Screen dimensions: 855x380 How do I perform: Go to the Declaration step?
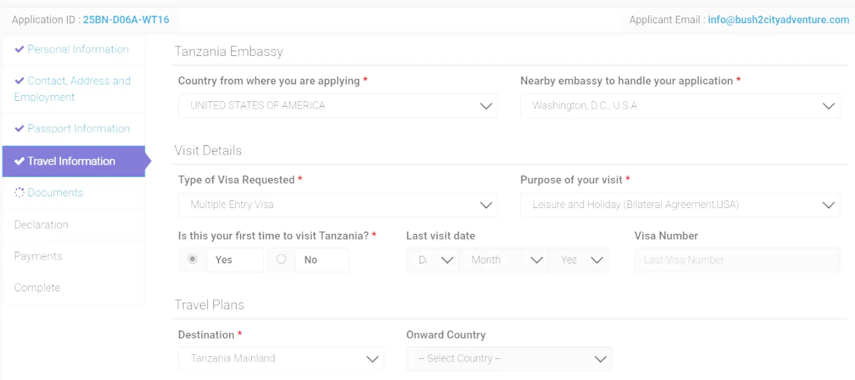pos(41,225)
